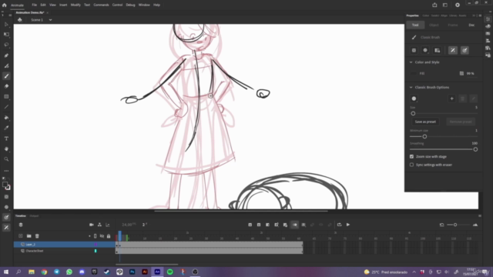The height and width of the screenshot is (277, 493).
Task: Select the Lasso tool
Action: click(x=6, y=45)
